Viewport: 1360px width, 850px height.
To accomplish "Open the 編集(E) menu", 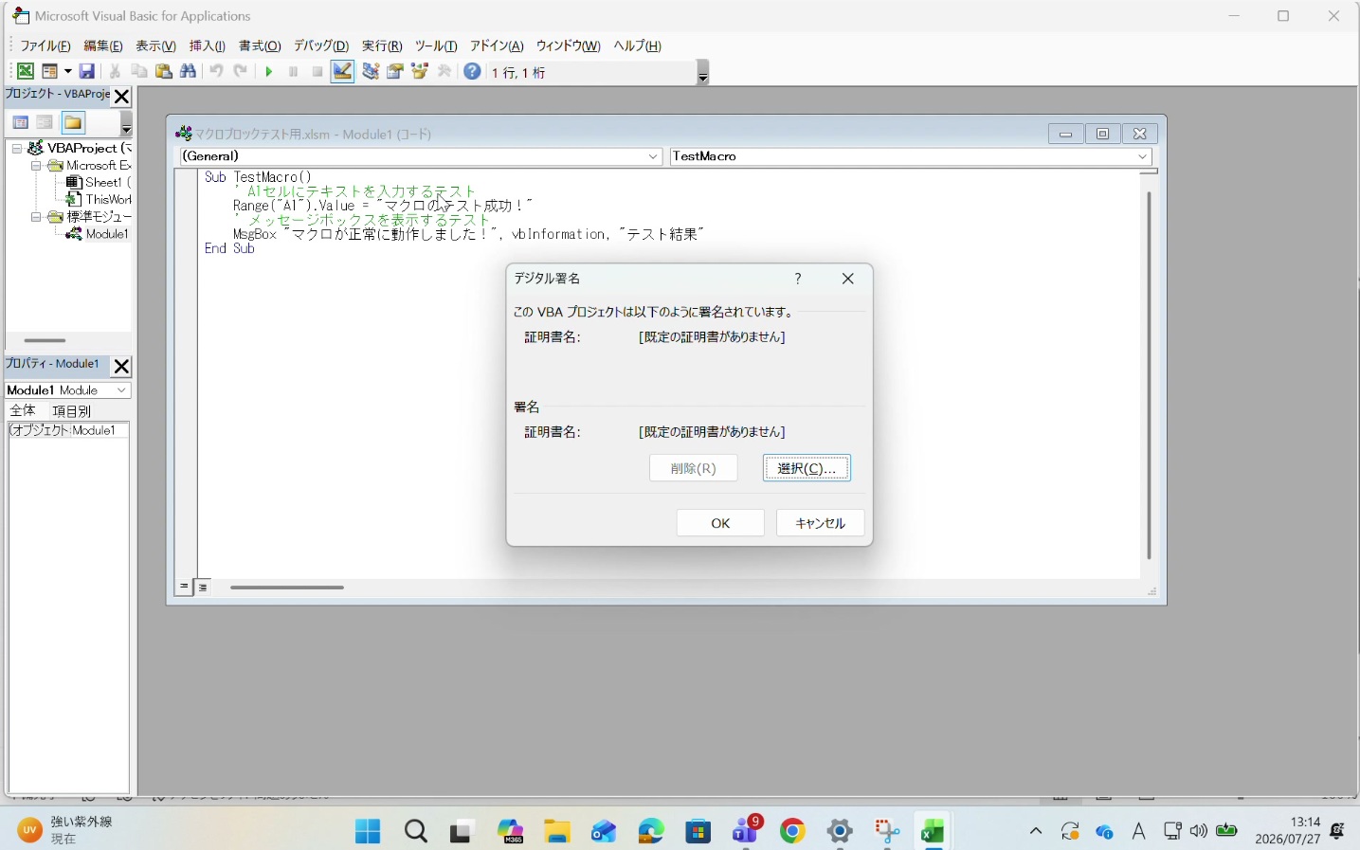I will (x=103, y=45).
